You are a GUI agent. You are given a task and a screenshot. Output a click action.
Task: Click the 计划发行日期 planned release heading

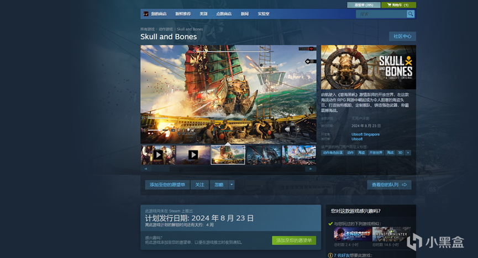point(199,218)
